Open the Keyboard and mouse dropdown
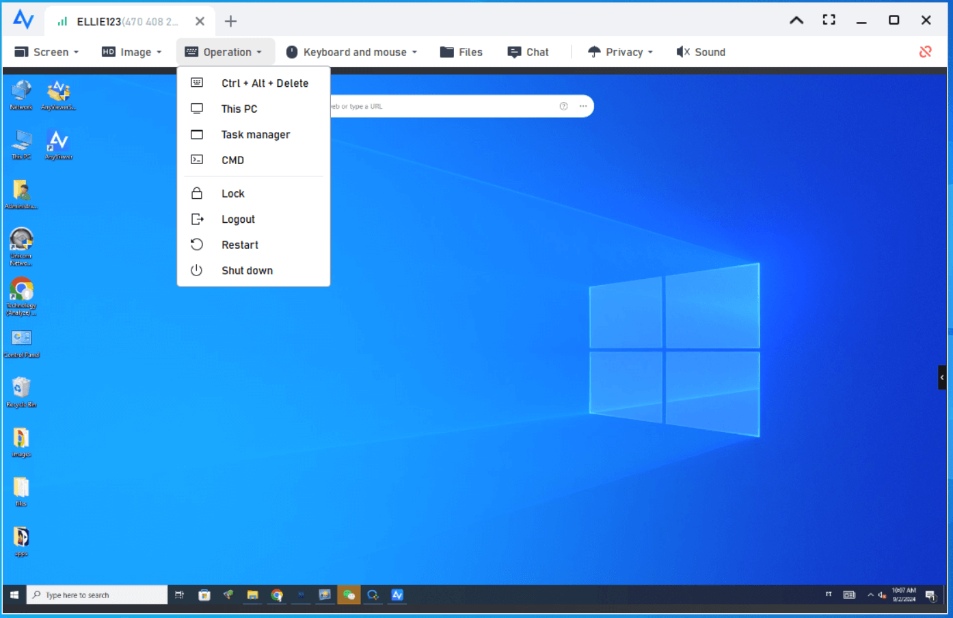Screen dimensions: 953x618 click(351, 52)
